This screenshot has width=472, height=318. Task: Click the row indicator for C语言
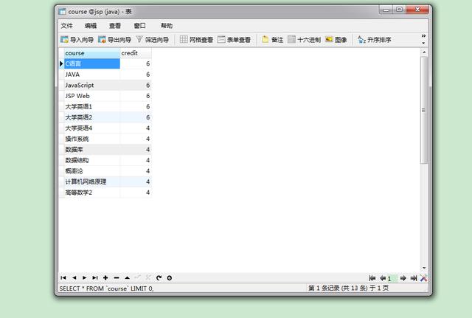[61, 63]
